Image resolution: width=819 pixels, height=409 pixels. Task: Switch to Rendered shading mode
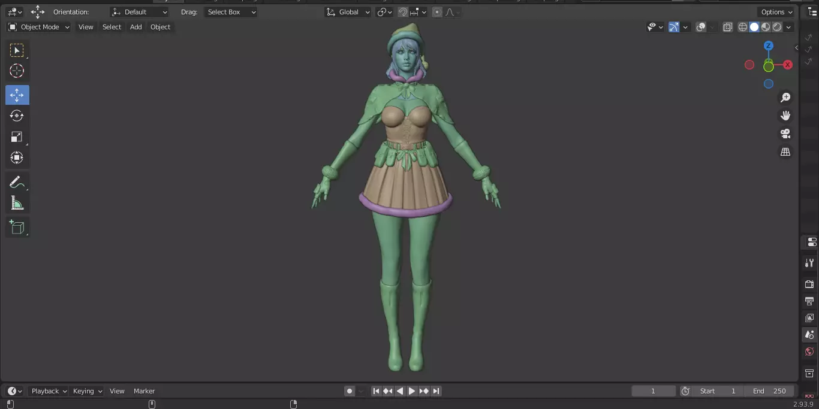pos(777,27)
